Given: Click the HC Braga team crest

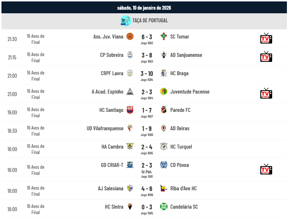Looking at the screenshot, I should point(164,73).
